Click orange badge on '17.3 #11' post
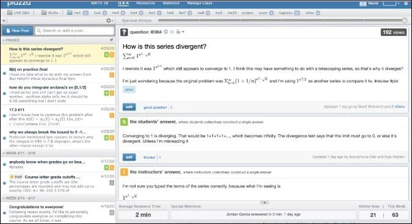This screenshot has height=224, width=412. click(x=112, y=115)
